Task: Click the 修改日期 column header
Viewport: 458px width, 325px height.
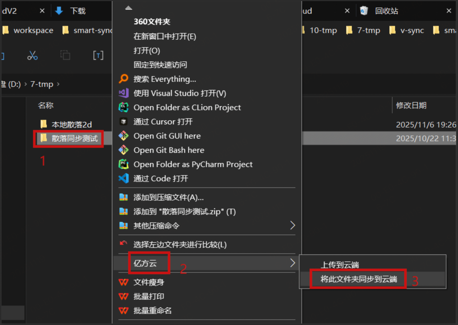Action: pos(411,105)
